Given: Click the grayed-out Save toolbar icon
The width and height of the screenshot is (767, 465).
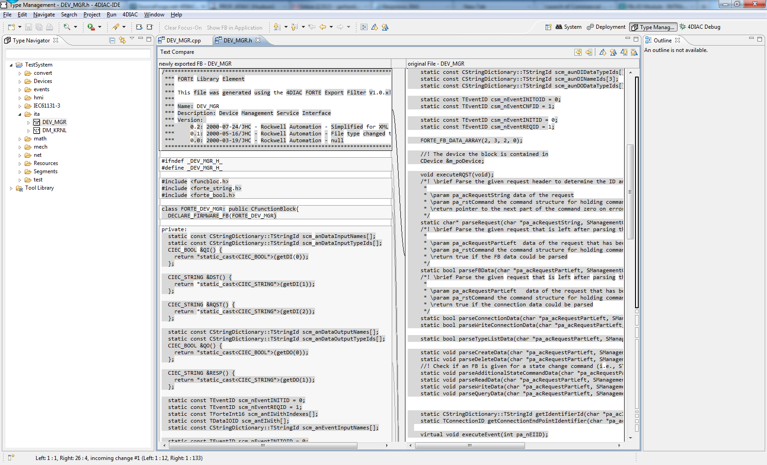Looking at the screenshot, I should (28, 27).
